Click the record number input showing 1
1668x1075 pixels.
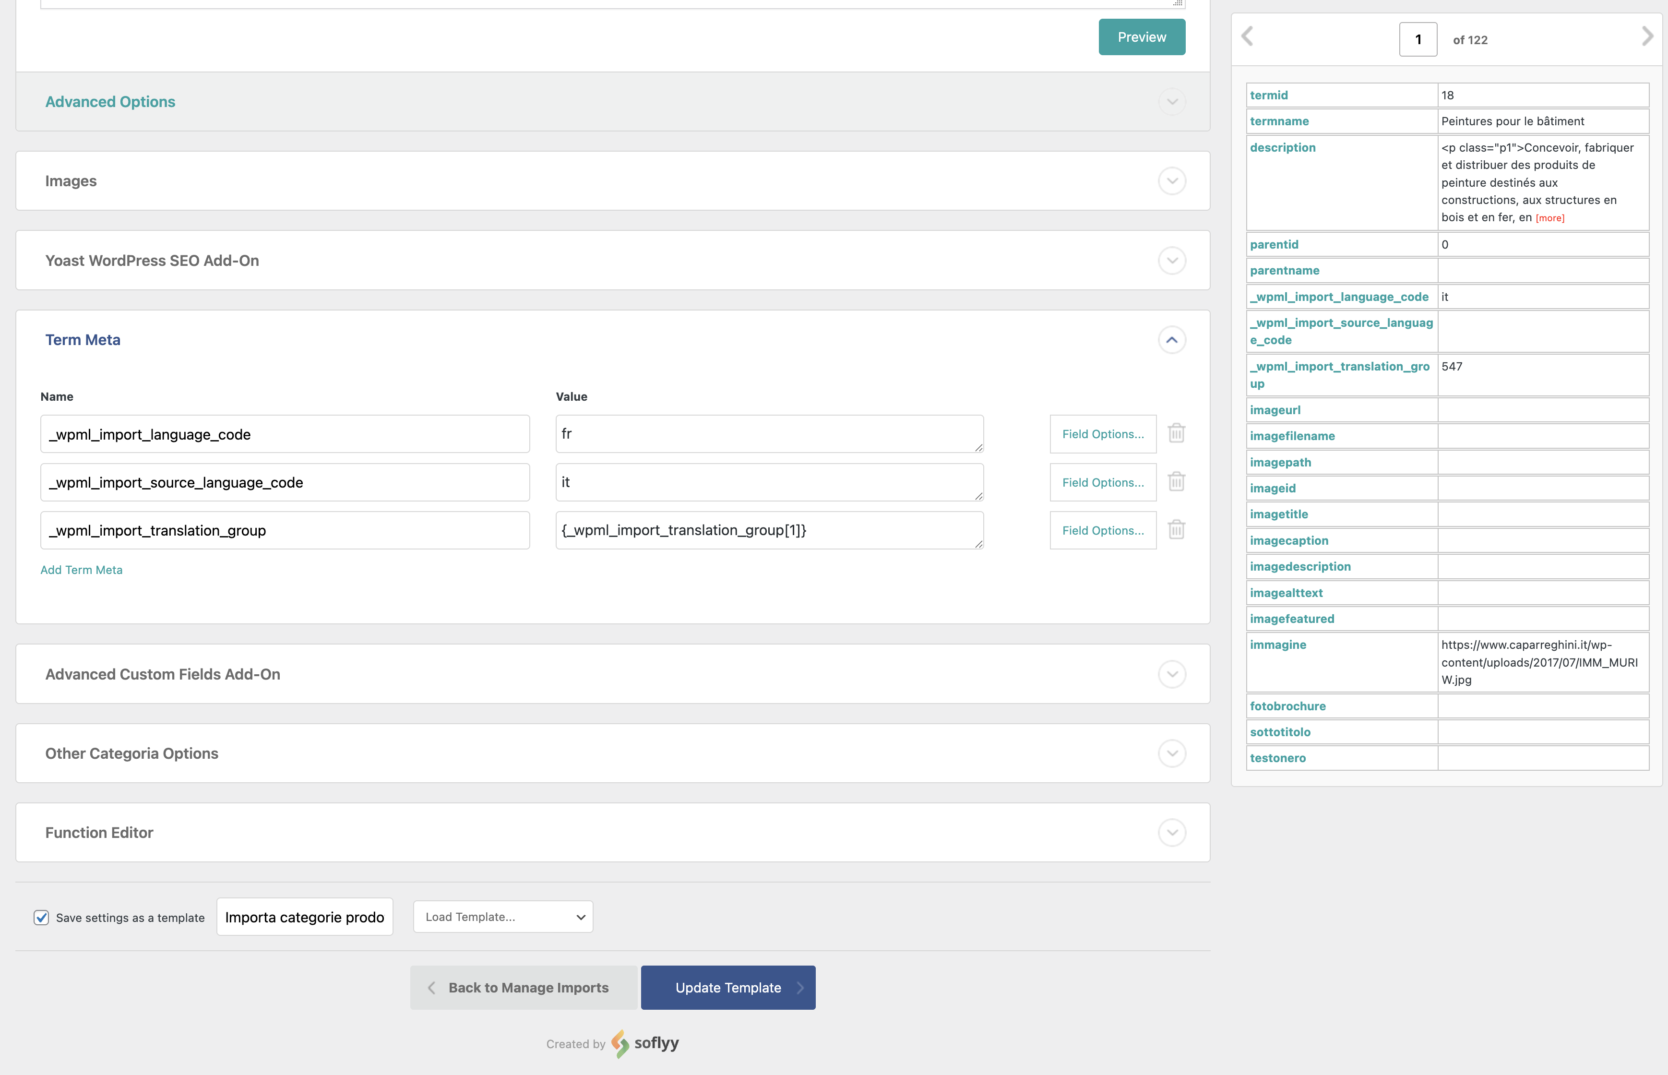click(1418, 40)
